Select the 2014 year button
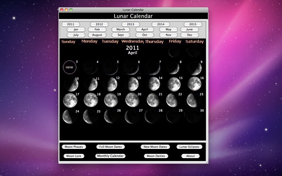The image size is (282, 176). pyautogui.click(x=161, y=24)
